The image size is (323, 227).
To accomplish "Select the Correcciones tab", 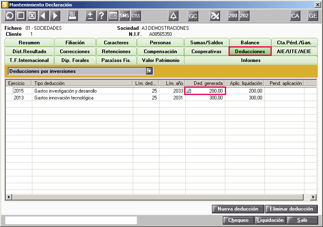I will 75,52.
